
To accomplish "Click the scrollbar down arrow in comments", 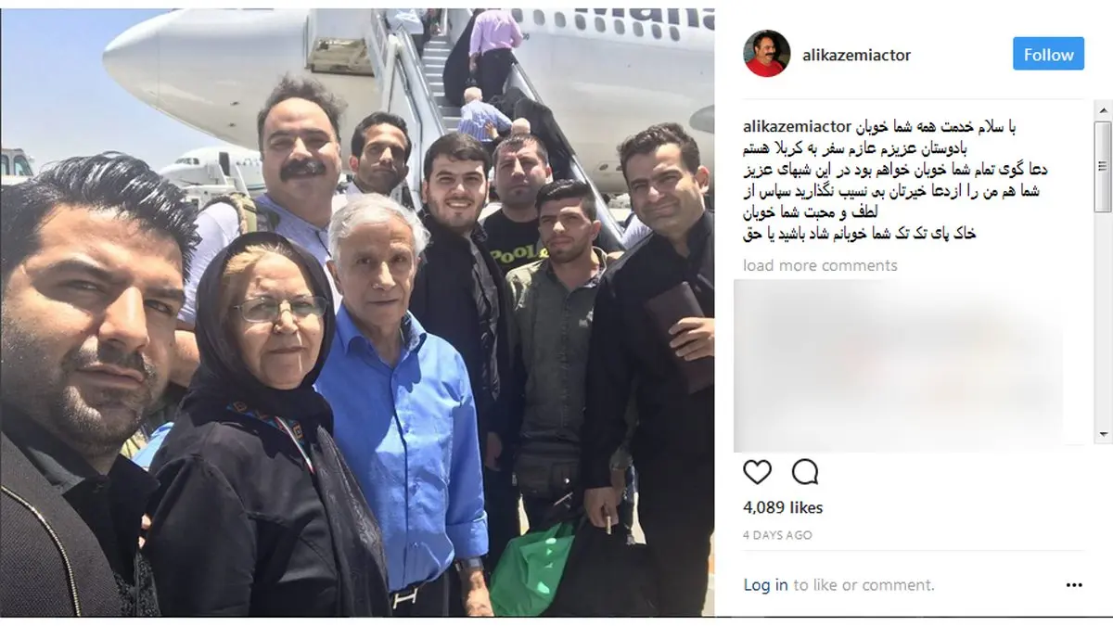I will (1103, 434).
